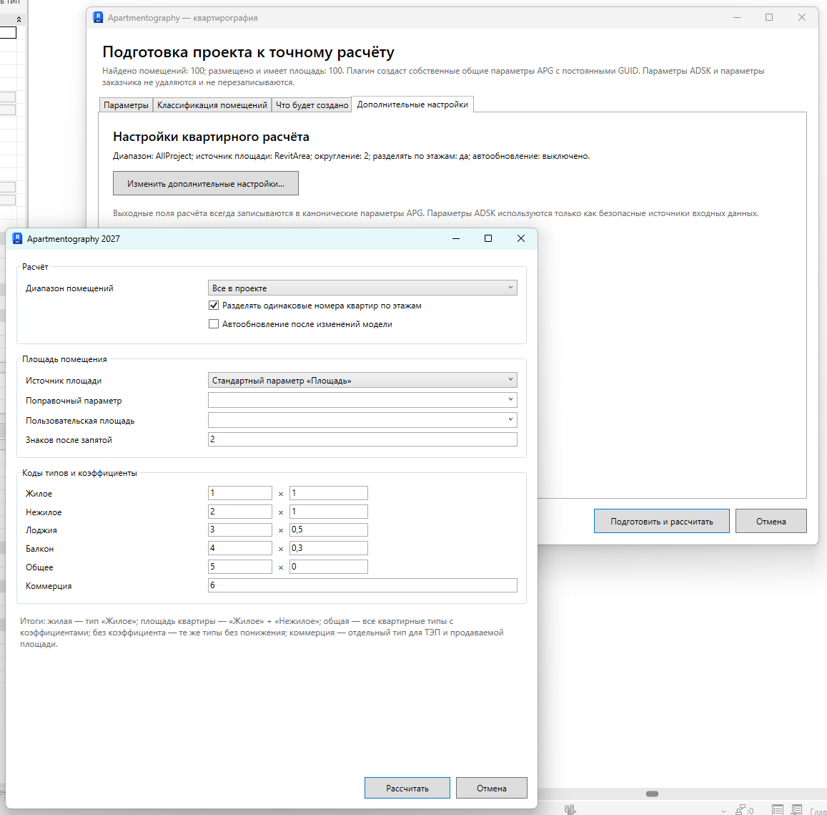
Task: Minimize the Apartmentography 2027 dialog
Action: click(x=456, y=238)
